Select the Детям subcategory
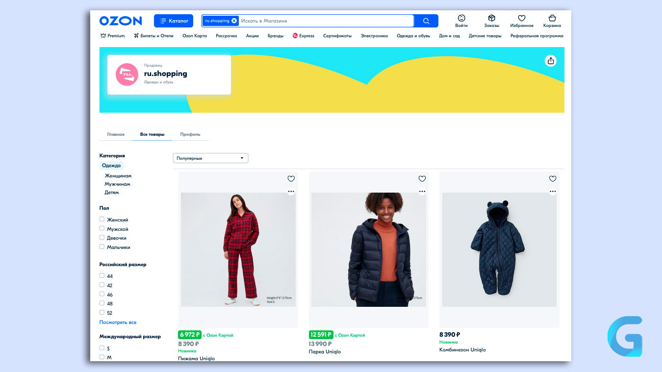 [112, 193]
